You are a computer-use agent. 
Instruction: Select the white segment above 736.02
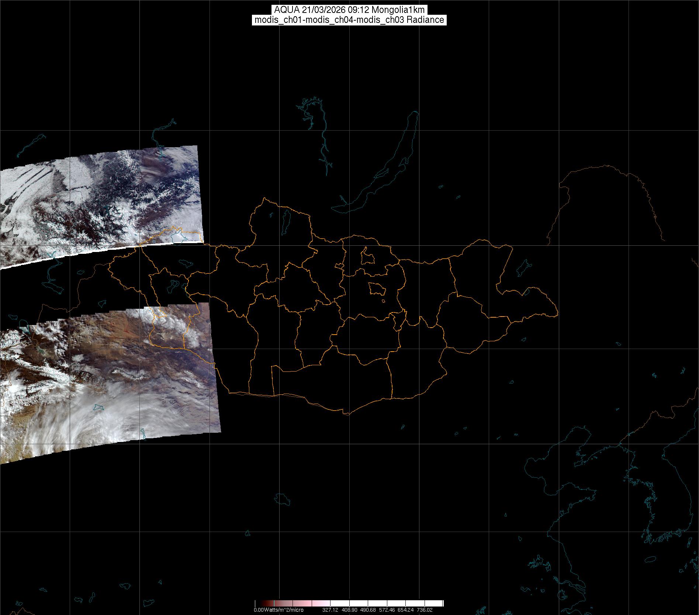tap(426, 604)
